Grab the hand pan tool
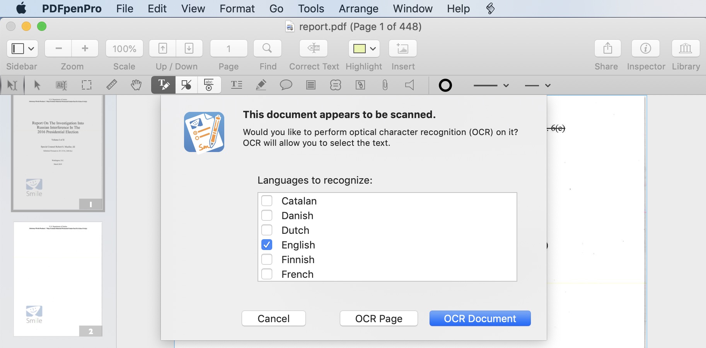The image size is (706, 348). (137, 85)
